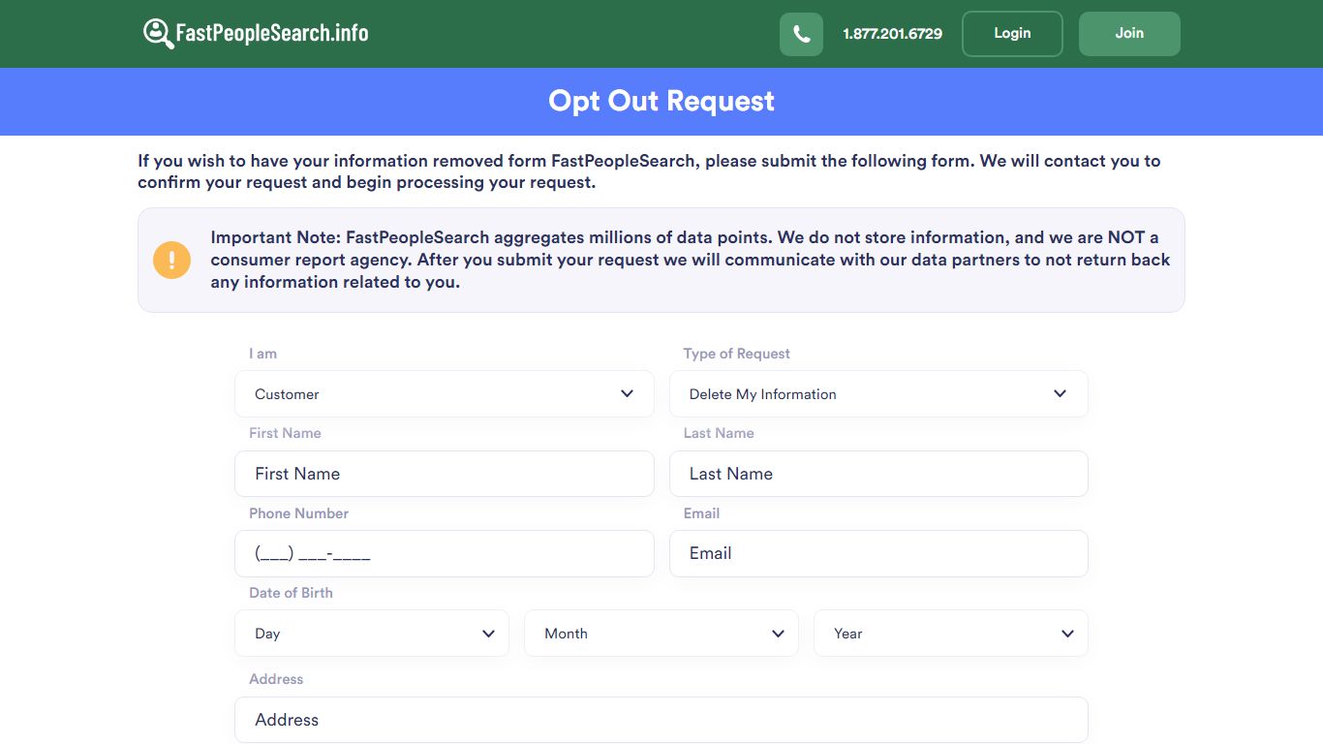Click the FastPeopleSearch.info logo
1323x744 pixels.
pos(256,33)
